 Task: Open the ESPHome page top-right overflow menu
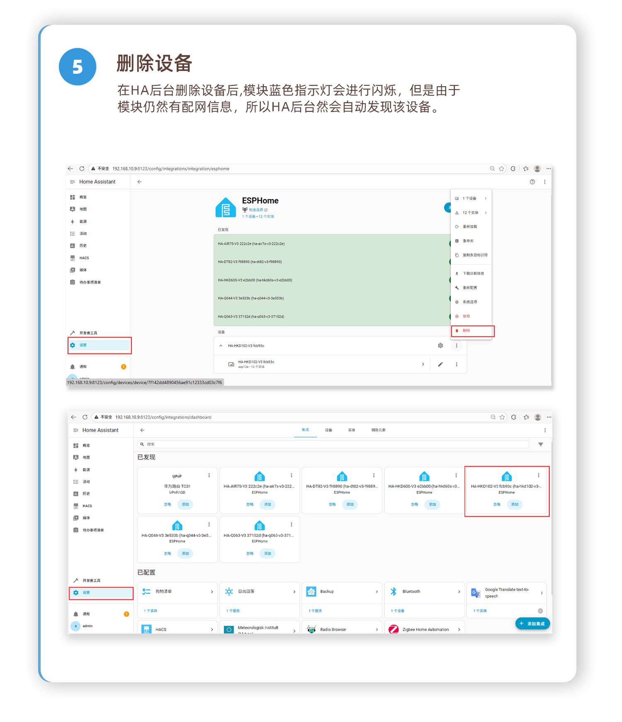click(545, 182)
